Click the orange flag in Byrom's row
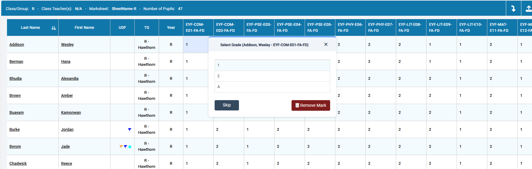This screenshot has height=169, width=532. point(121,147)
